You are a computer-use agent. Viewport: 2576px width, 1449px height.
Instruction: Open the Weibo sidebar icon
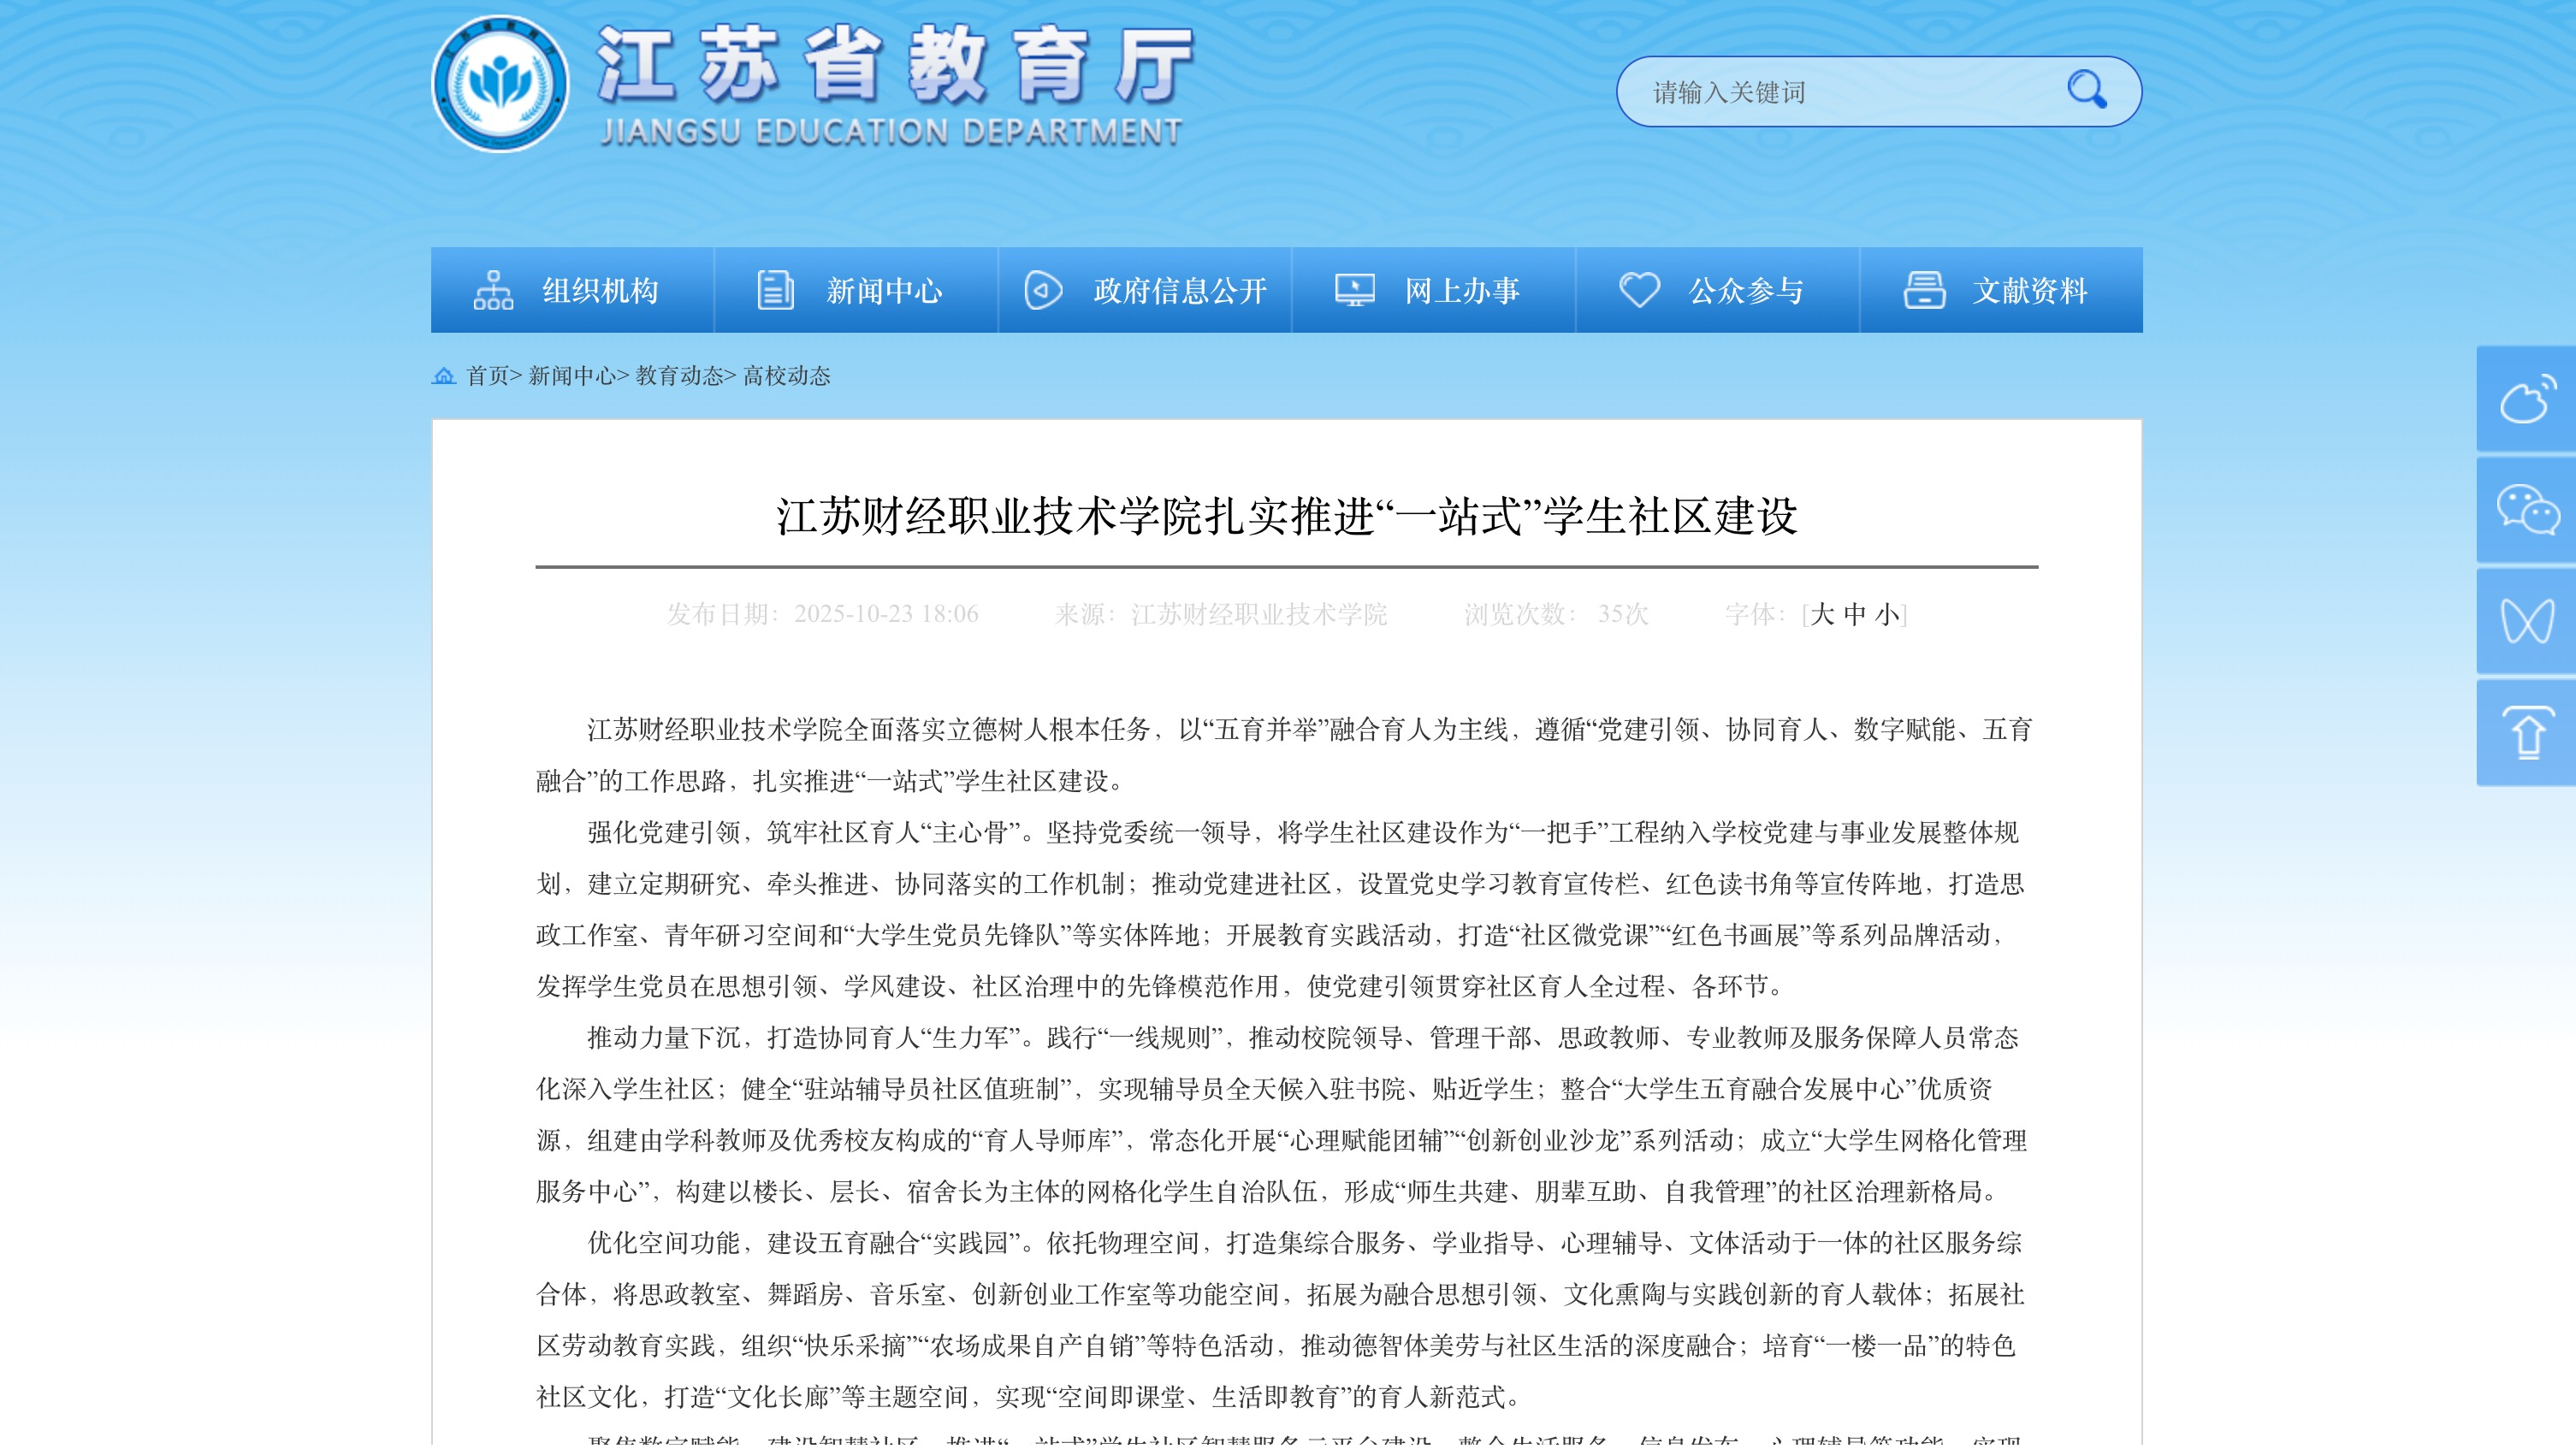[2526, 399]
